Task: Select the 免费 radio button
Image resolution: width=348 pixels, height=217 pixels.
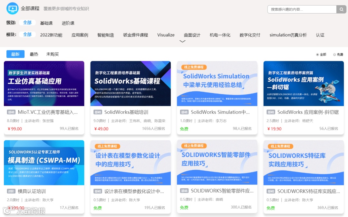Action: [x=334, y=54]
